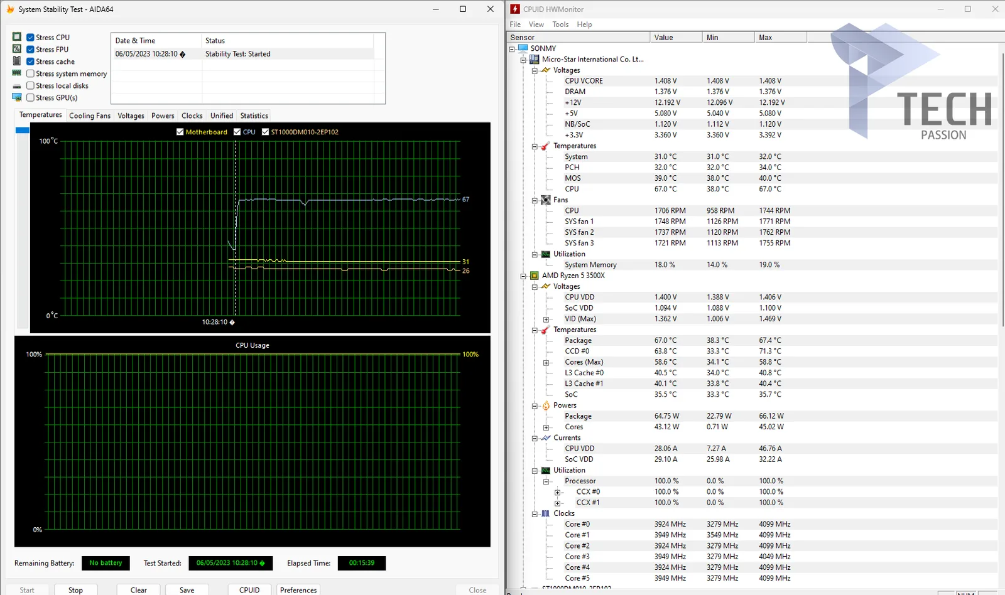Expand the CCX #0 utilization node
This screenshot has height=595, width=1005.
[557, 492]
